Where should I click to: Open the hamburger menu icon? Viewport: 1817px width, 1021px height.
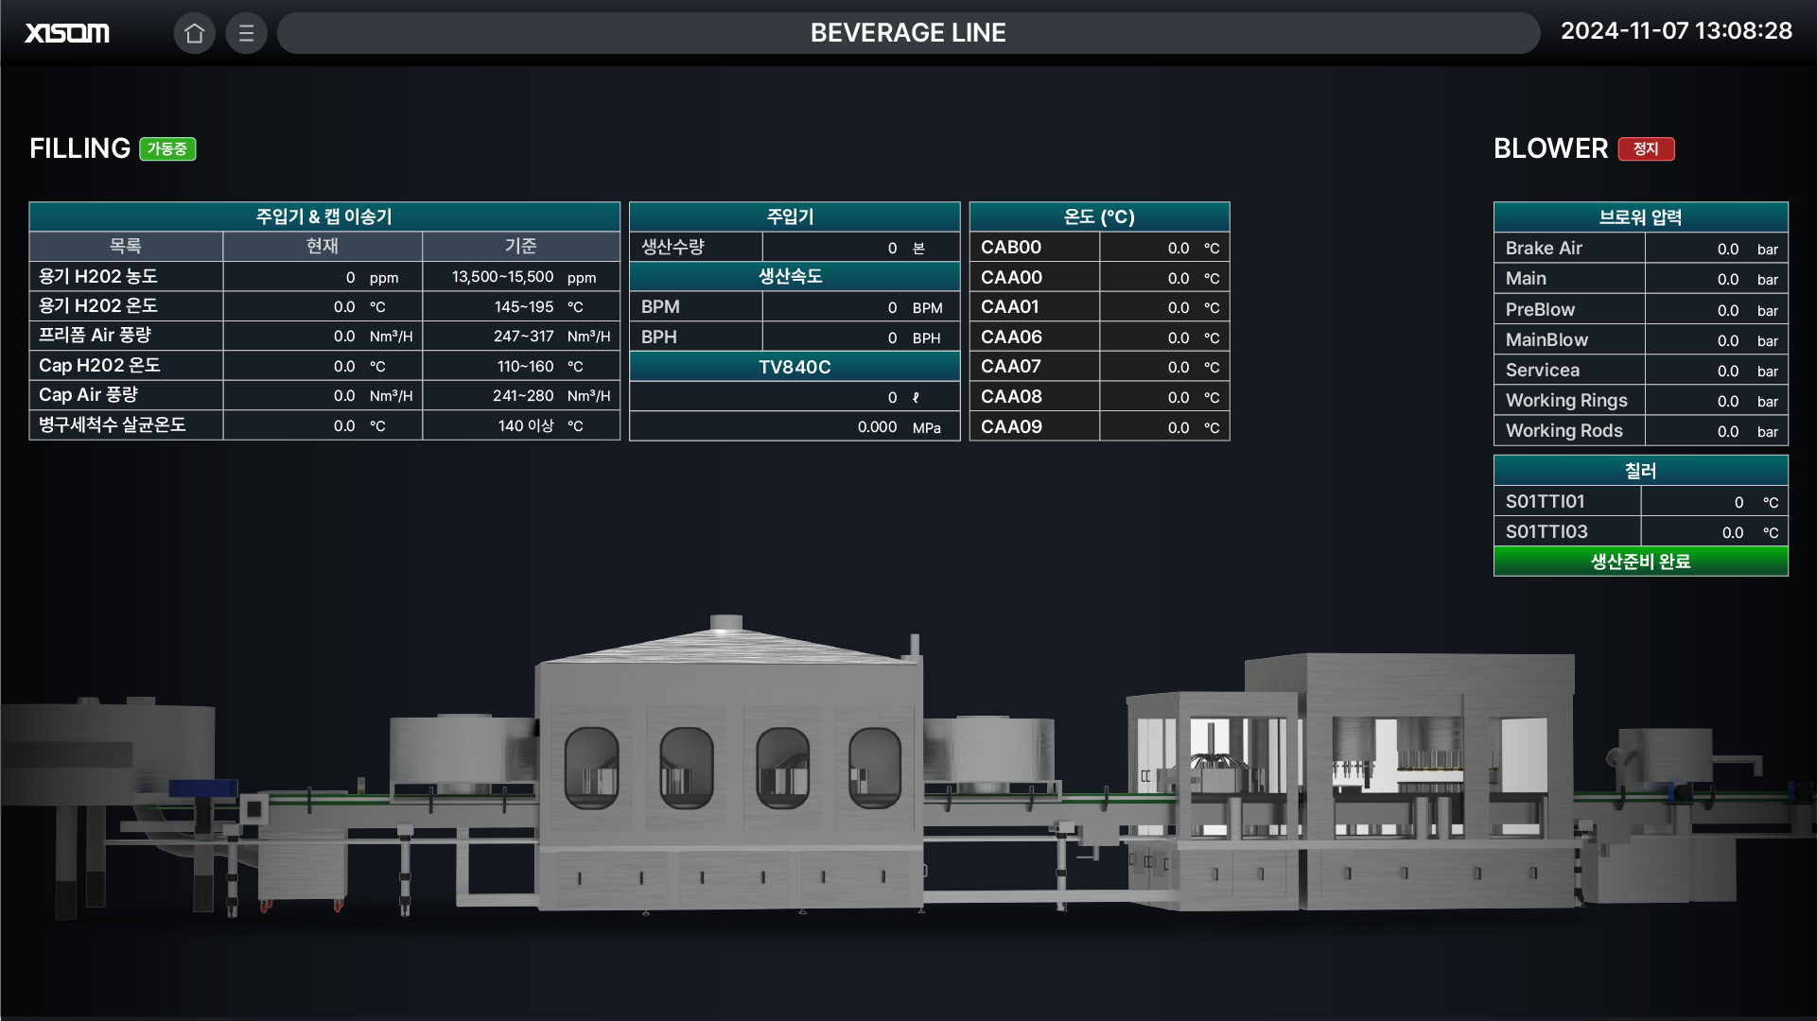[246, 33]
